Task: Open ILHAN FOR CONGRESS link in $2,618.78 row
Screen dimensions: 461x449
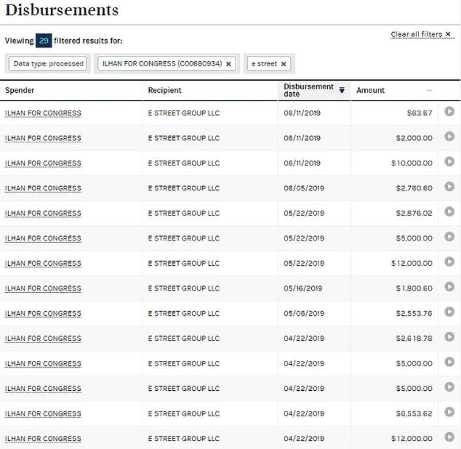Action: click(x=43, y=338)
